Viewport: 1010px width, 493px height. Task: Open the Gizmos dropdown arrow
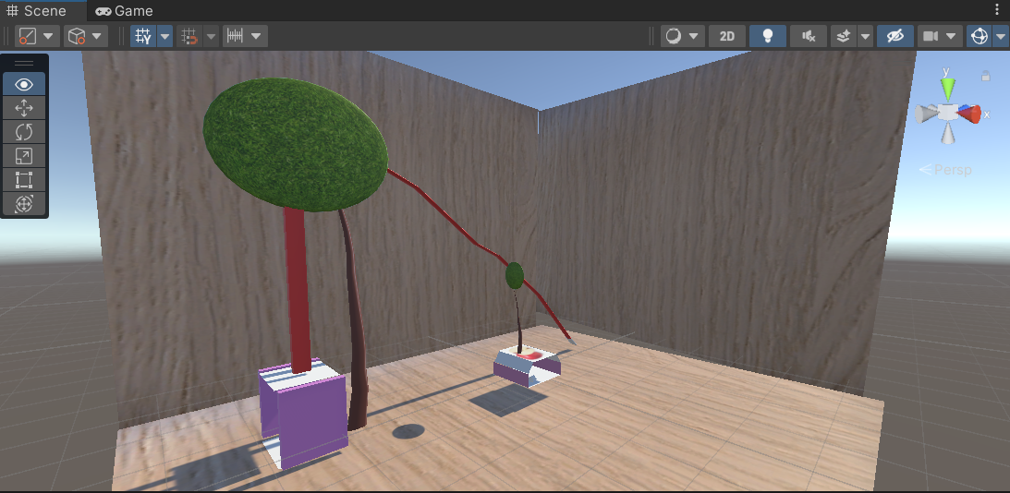click(x=1001, y=36)
